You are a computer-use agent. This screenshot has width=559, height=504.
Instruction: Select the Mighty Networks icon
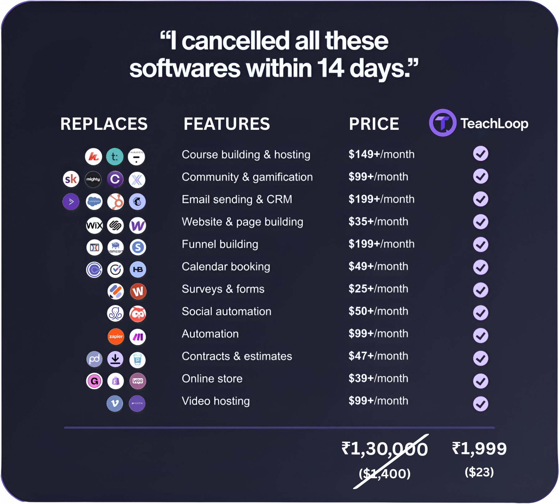point(93,179)
